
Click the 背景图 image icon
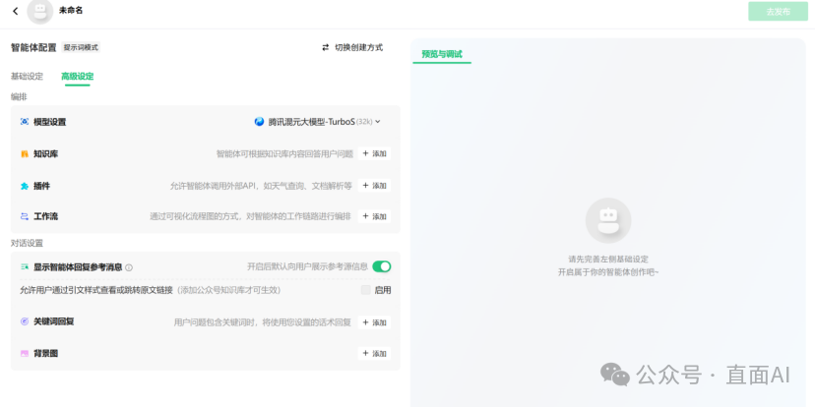coord(25,354)
